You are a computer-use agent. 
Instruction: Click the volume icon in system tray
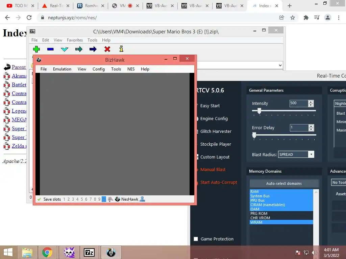pos(314,253)
